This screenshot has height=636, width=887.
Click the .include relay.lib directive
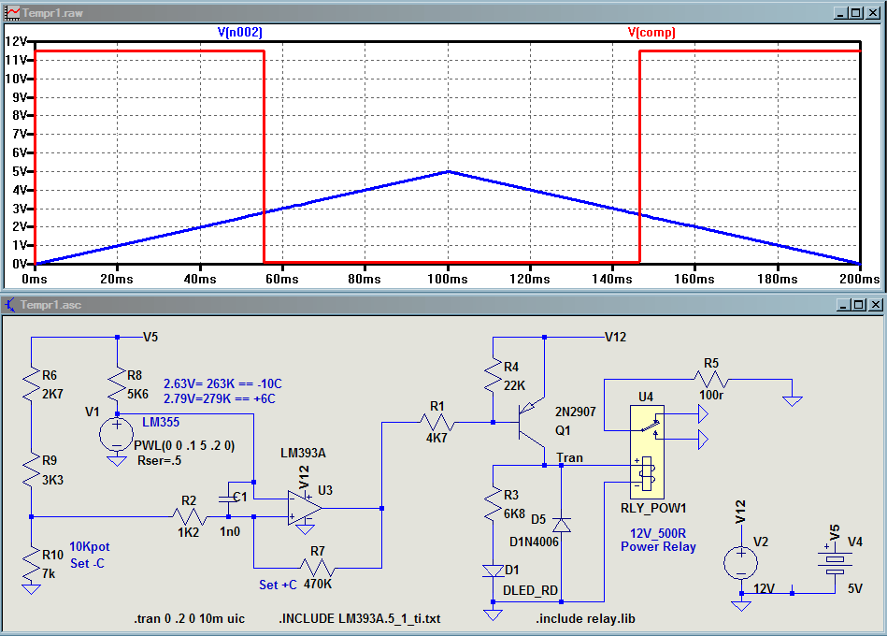point(585,618)
